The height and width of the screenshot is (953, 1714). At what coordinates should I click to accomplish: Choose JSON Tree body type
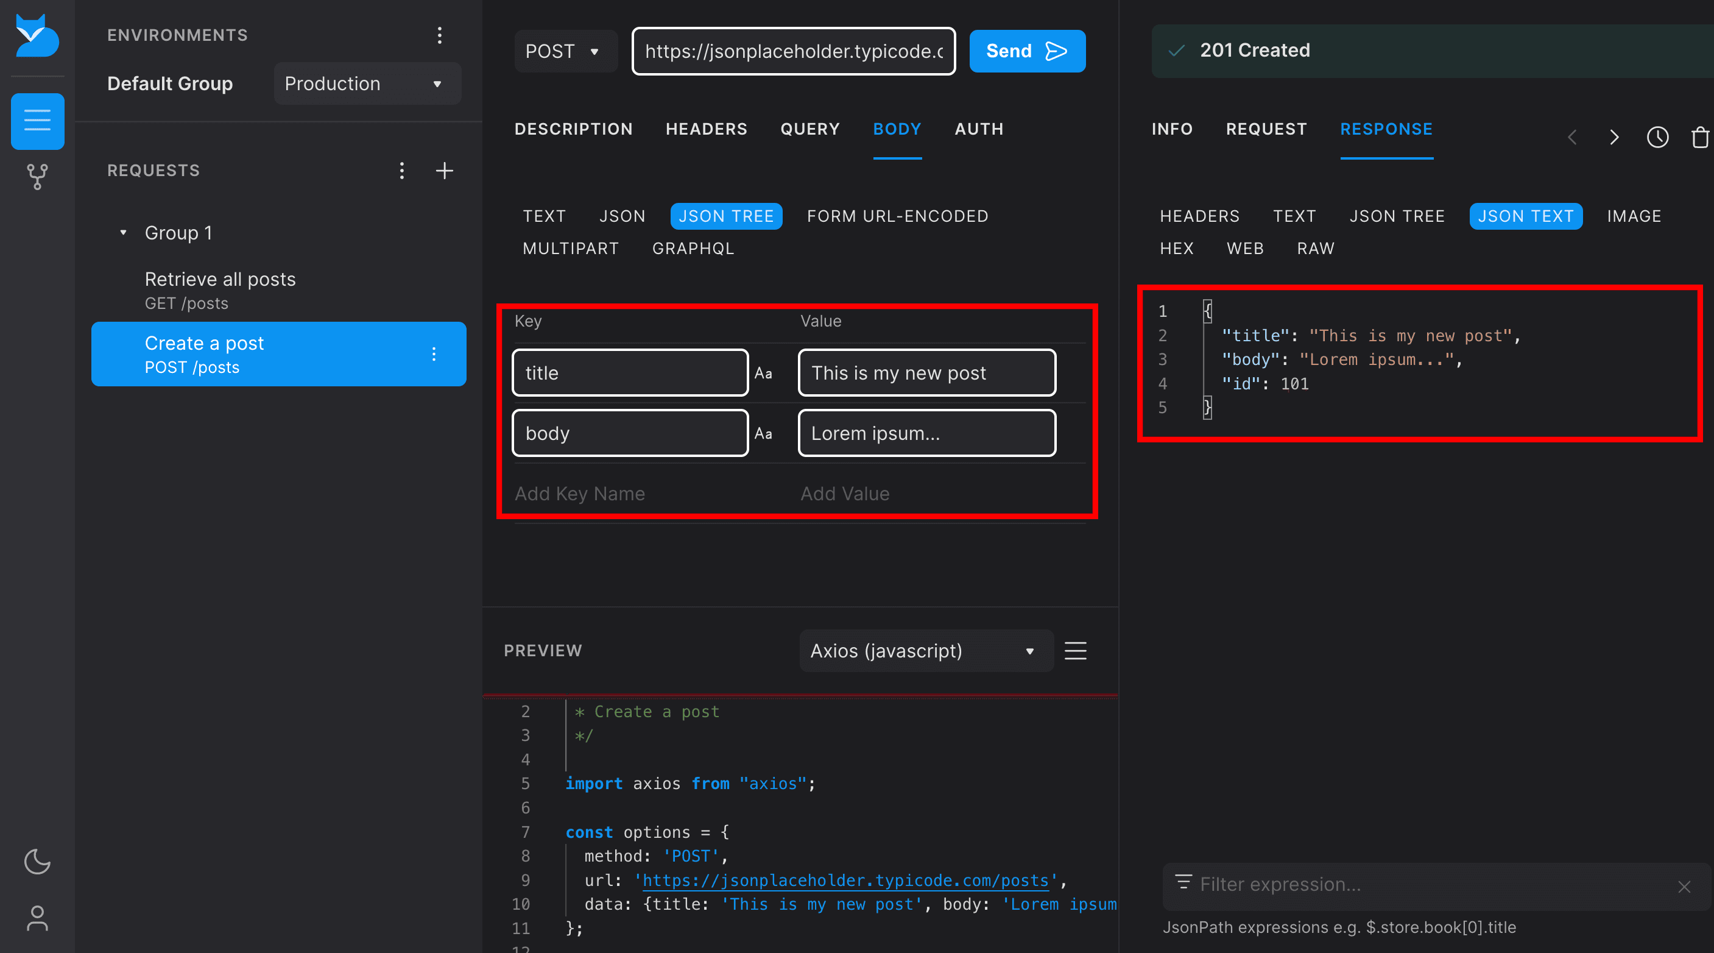(726, 216)
